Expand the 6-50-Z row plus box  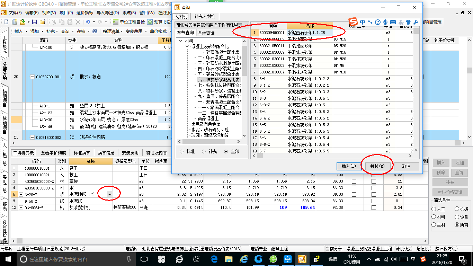pos(21,201)
